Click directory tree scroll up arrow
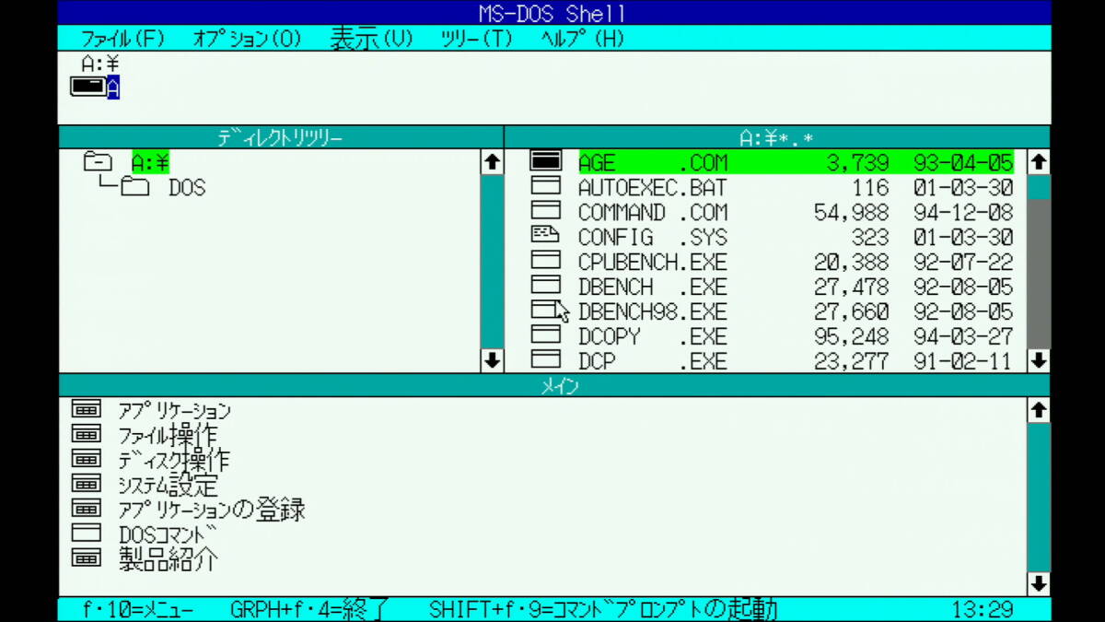 (493, 162)
